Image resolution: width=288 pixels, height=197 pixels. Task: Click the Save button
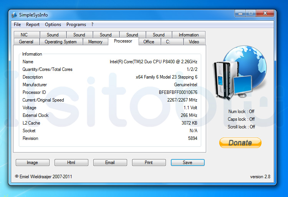point(187,163)
